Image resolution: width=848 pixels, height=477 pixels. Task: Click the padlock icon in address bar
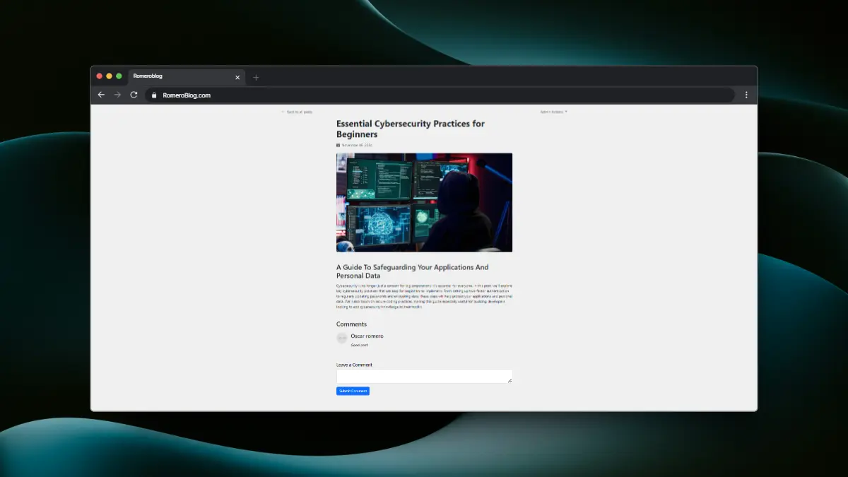click(153, 95)
